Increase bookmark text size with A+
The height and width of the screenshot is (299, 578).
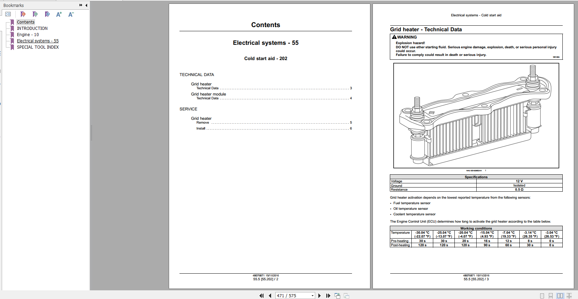click(x=59, y=14)
